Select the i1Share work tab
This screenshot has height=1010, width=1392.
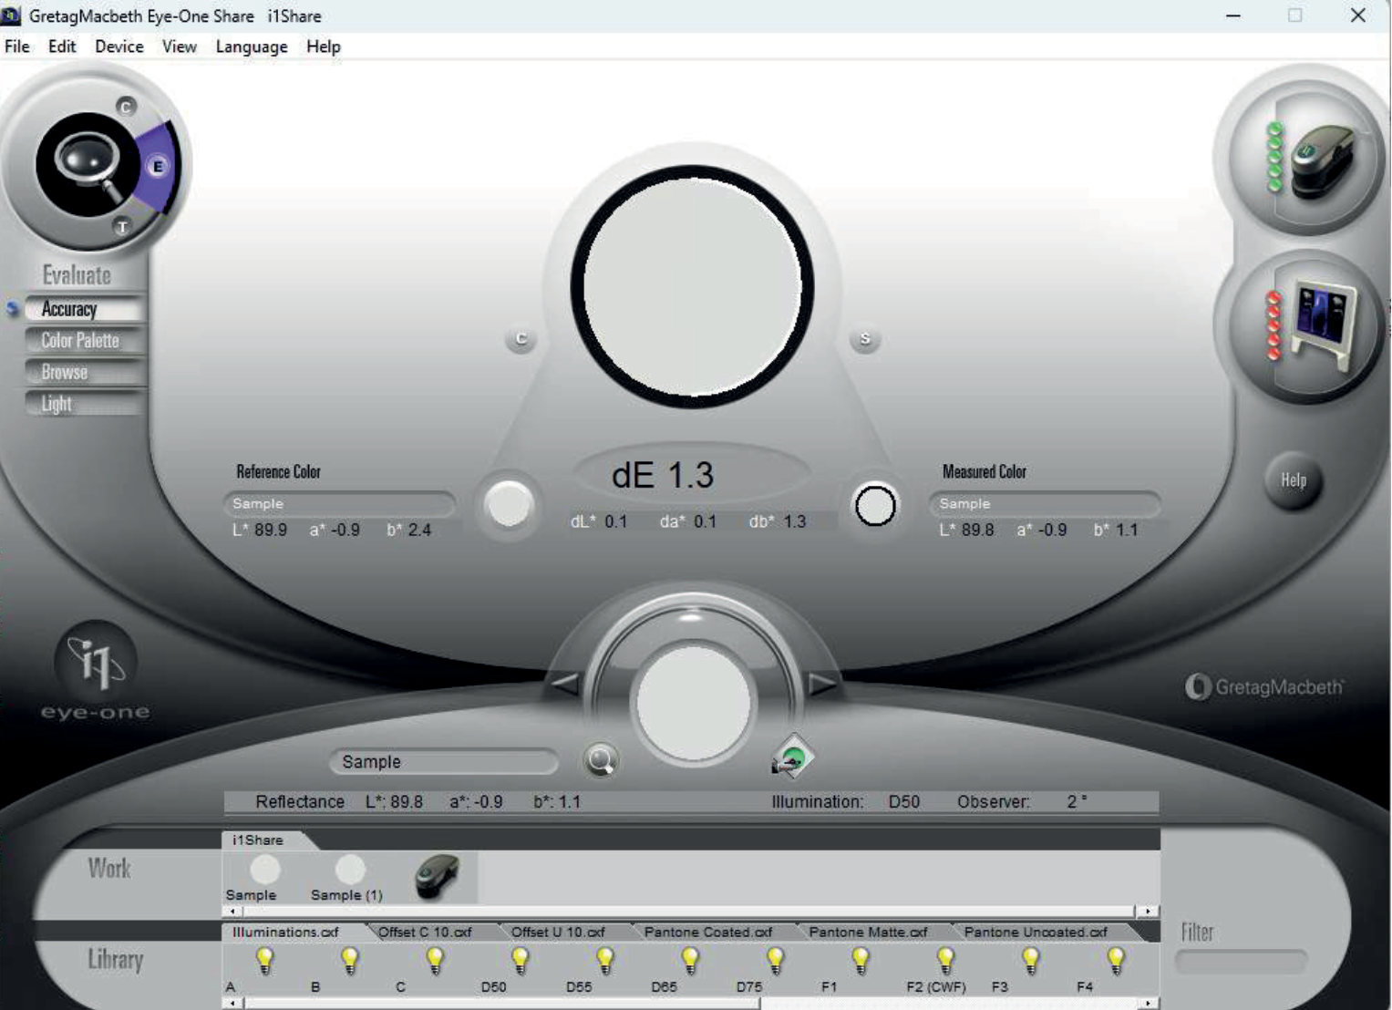[258, 840]
